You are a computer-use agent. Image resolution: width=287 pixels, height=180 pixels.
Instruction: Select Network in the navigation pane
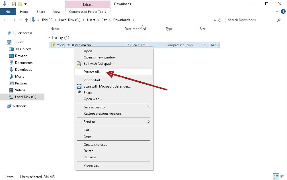pyautogui.click(x=19, y=106)
